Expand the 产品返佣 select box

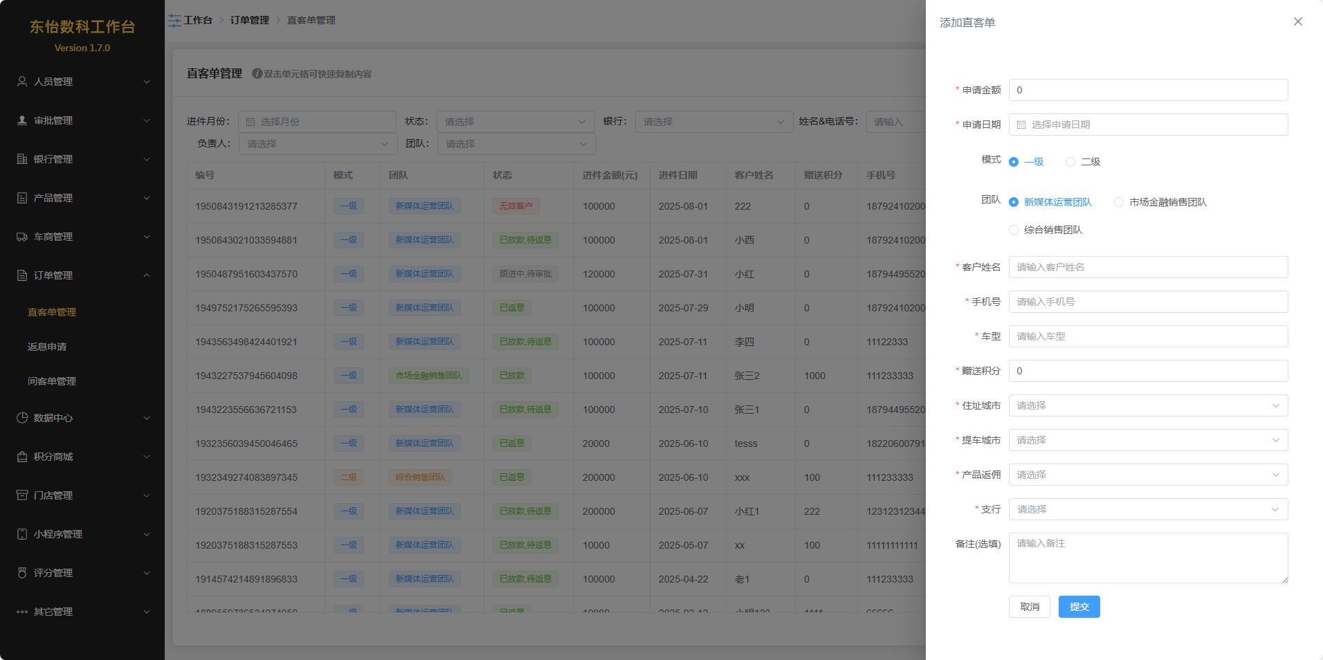click(1147, 475)
